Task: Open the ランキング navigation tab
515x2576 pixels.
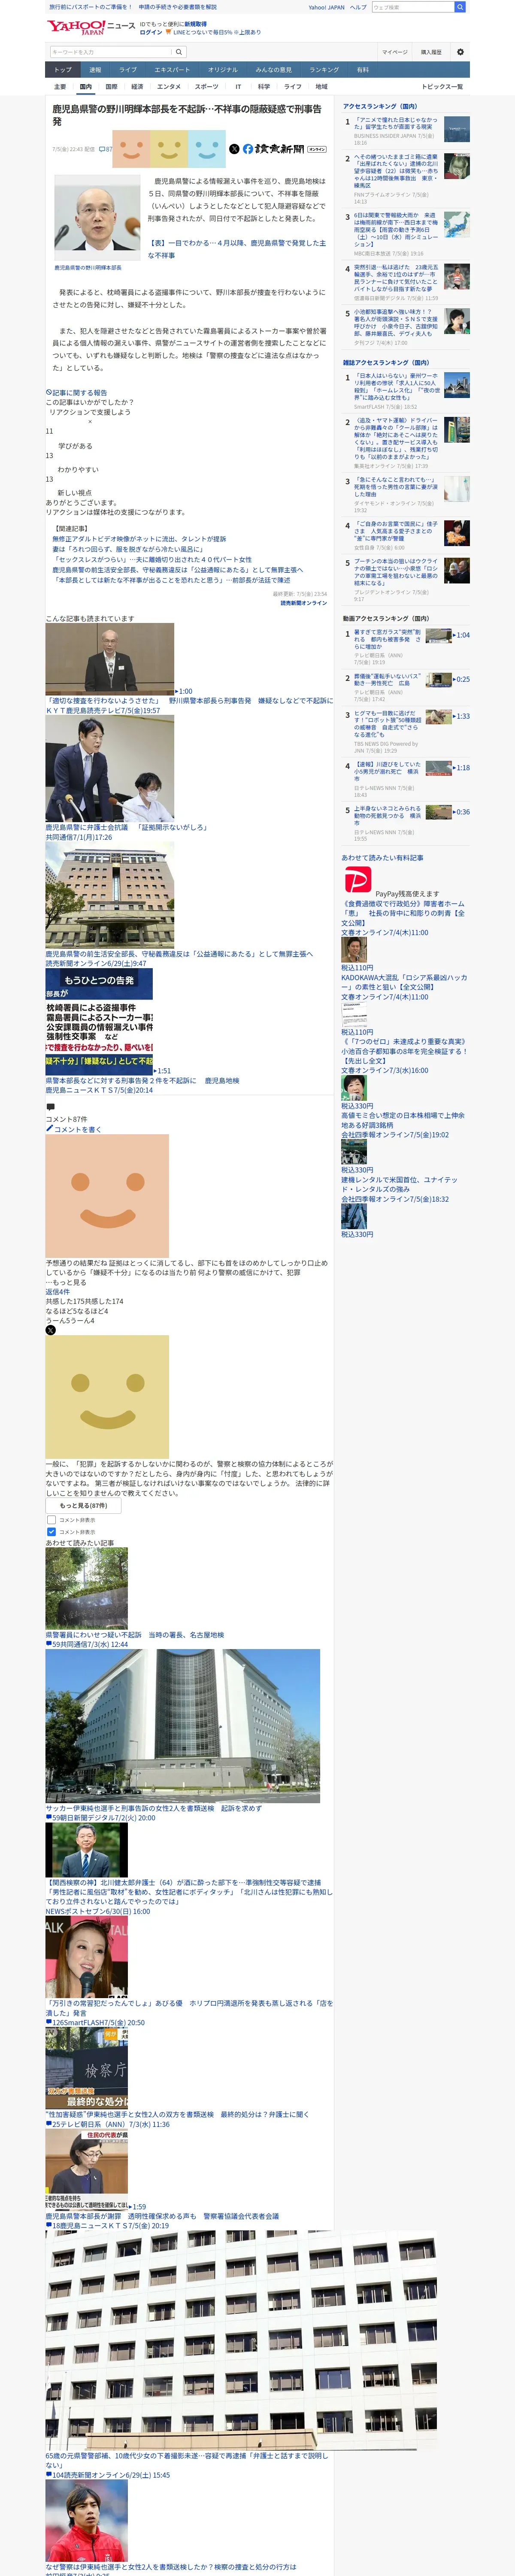Action: 324,70
